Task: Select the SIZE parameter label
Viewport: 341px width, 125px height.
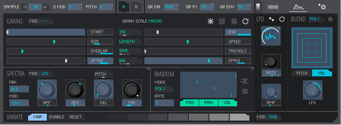Action: click(100, 41)
